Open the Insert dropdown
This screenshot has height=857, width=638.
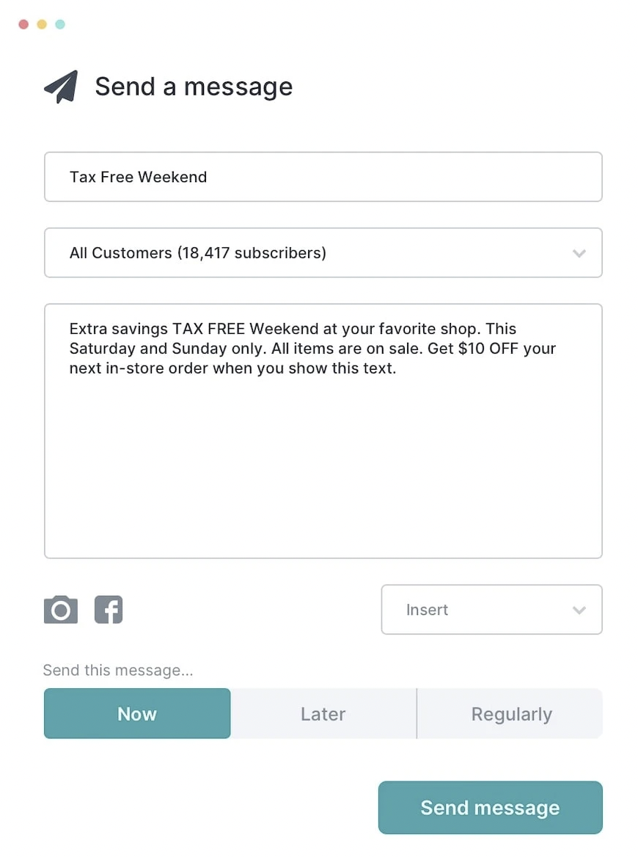[491, 610]
